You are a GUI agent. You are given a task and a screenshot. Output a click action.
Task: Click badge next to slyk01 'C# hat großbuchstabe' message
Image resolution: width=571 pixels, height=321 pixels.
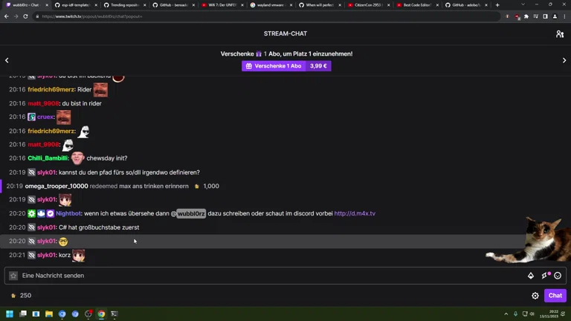pyautogui.click(x=32, y=227)
